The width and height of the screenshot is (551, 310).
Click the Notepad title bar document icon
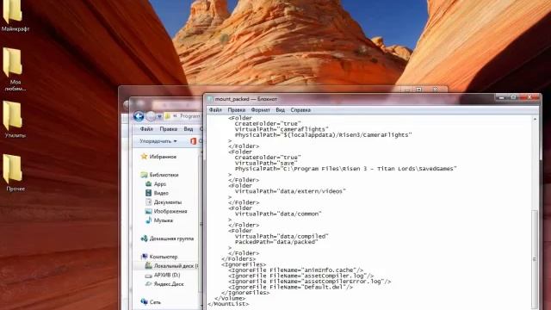coord(210,99)
